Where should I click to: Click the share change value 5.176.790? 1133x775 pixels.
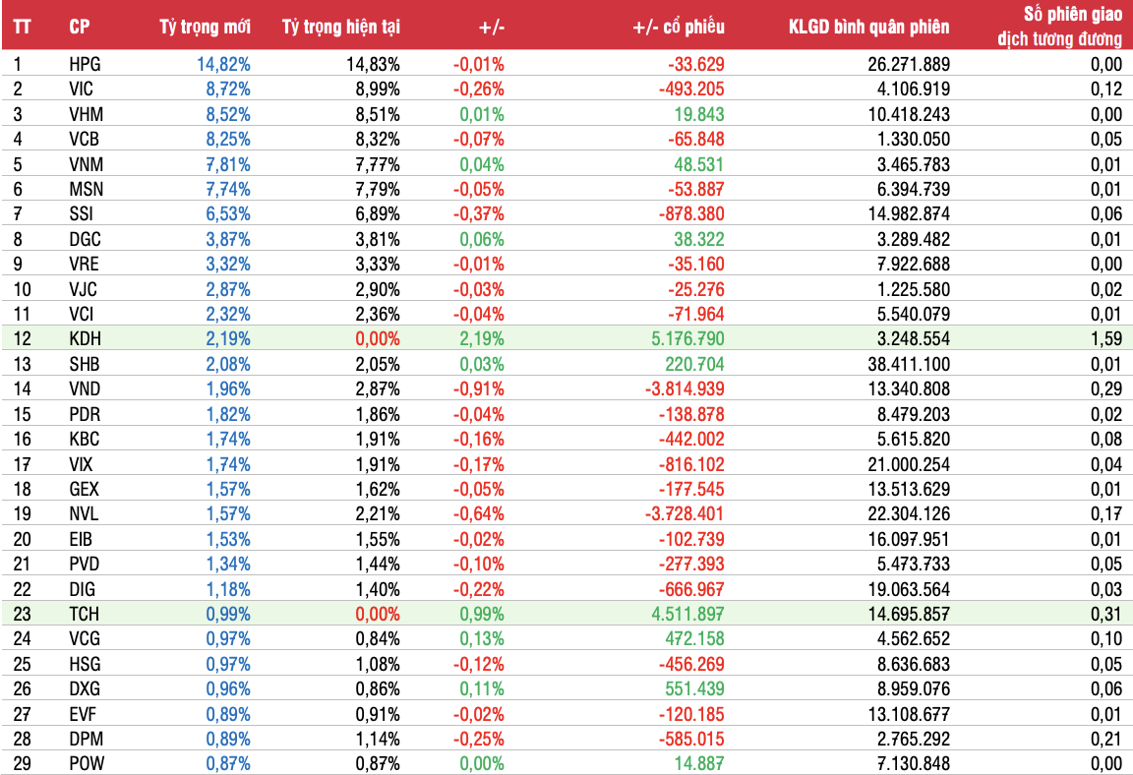tap(687, 338)
